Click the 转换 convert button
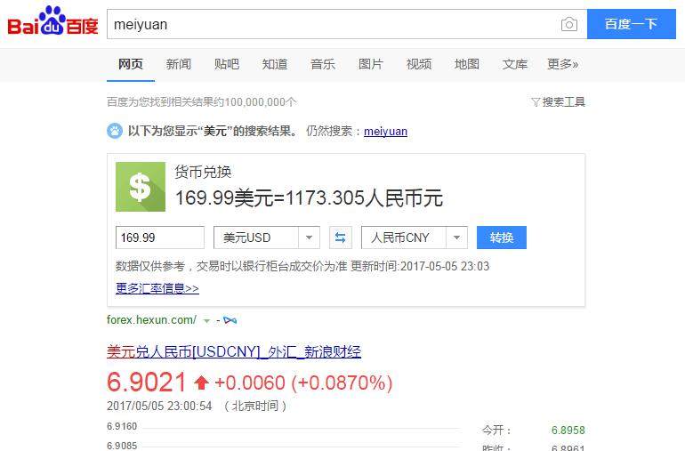The image size is (685, 451). click(502, 238)
